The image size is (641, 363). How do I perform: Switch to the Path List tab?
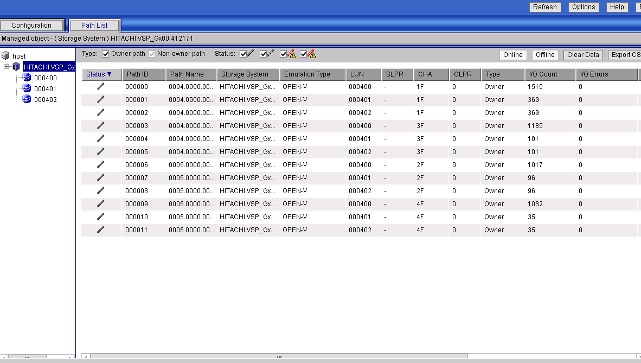(x=94, y=26)
